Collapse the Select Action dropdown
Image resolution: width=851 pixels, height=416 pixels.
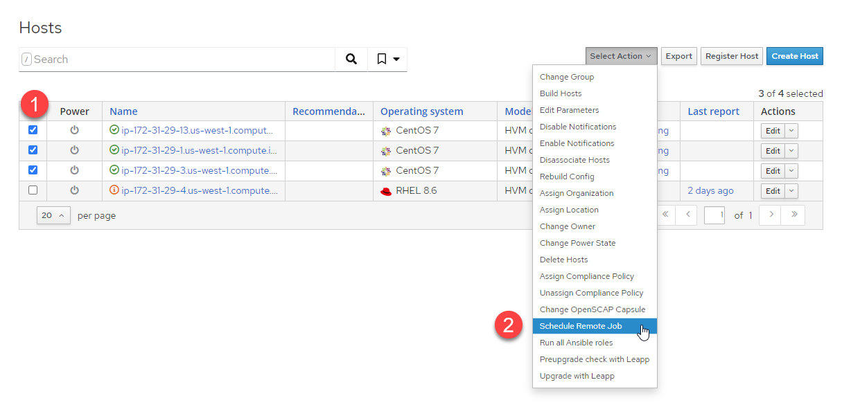point(620,56)
